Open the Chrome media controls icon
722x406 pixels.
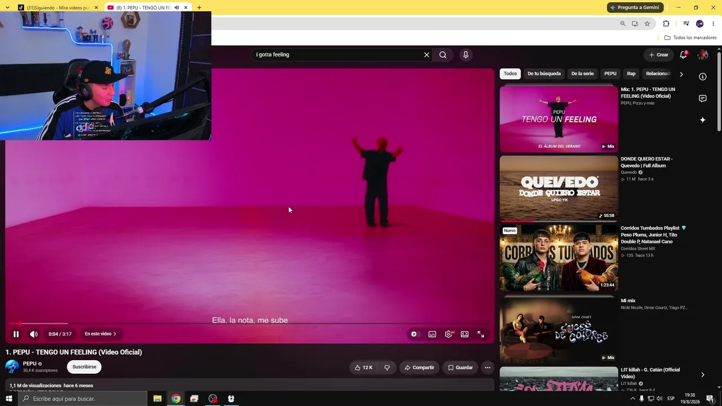click(686, 24)
